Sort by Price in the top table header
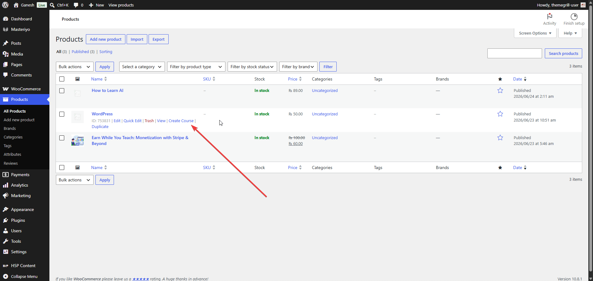The width and height of the screenshot is (593, 281). coord(295,79)
